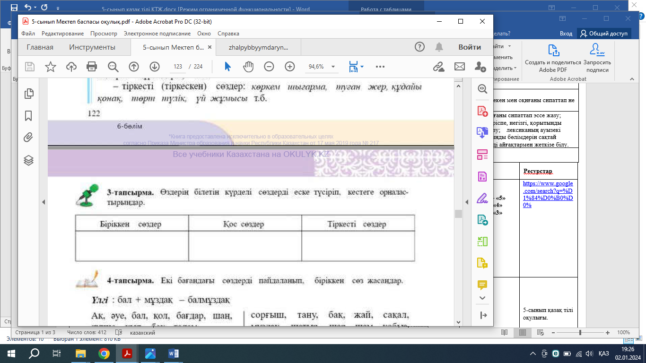The height and width of the screenshot is (363, 646).
Task: Select the arrow selection tool
Action: pos(227,67)
